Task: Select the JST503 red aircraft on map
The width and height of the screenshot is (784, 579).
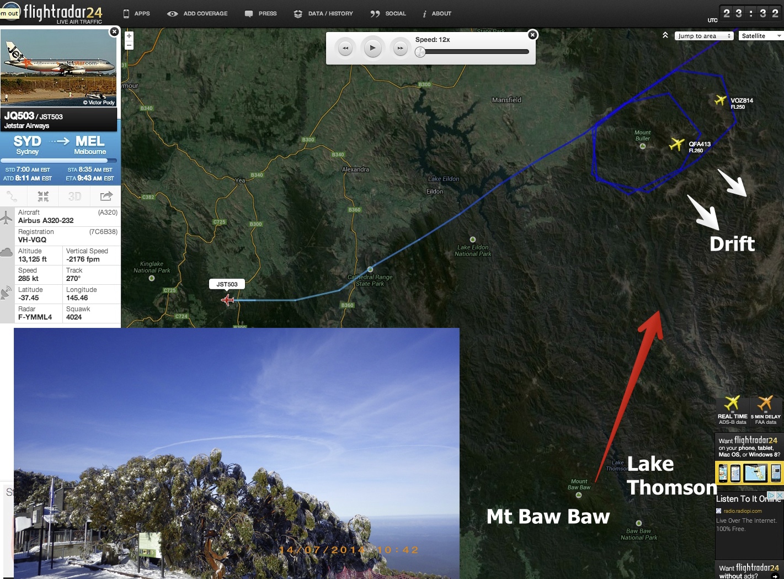Action: click(x=228, y=300)
